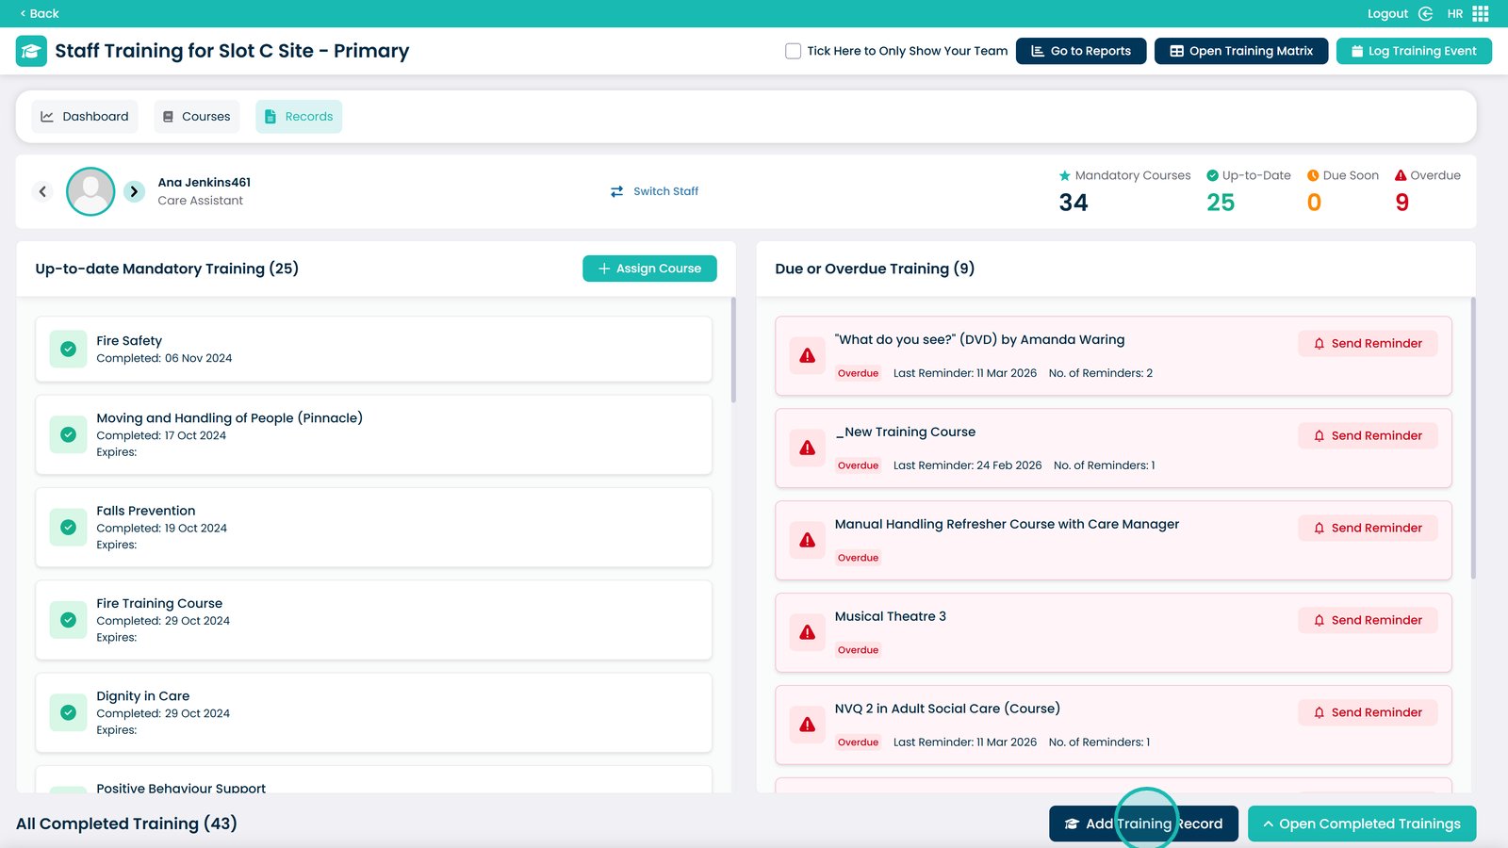Viewport: 1508px width, 848px height.
Task: Go to previous staff member arrow
Action: tap(42, 191)
